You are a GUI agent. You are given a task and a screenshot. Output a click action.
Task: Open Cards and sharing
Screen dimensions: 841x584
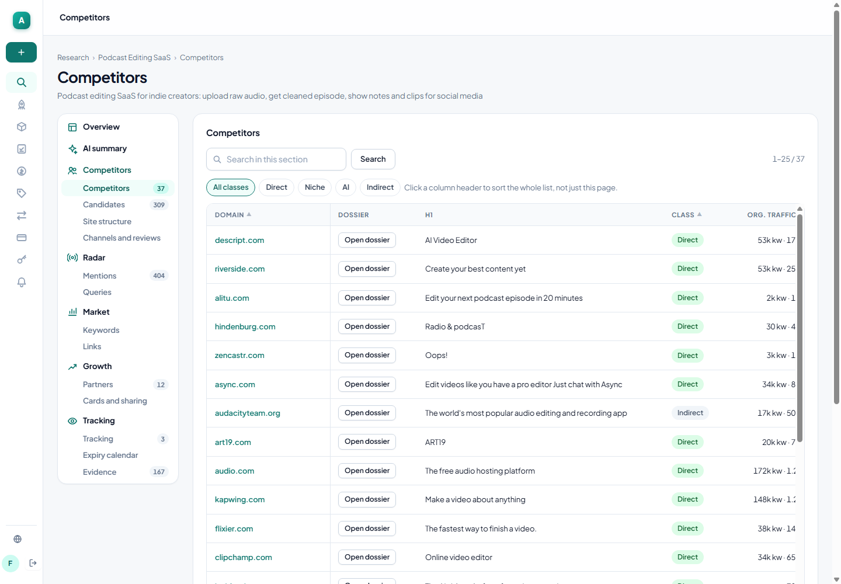[118, 401]
